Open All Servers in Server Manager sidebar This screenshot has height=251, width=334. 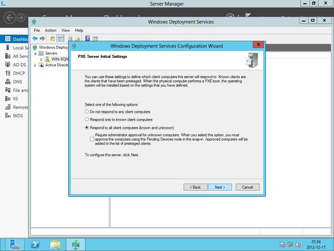coord(14,56)
